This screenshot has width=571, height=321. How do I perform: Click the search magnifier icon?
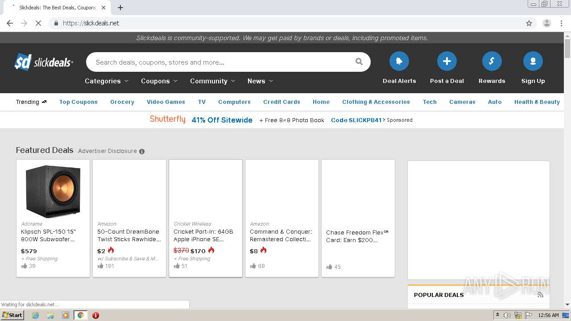click(359, 62)
